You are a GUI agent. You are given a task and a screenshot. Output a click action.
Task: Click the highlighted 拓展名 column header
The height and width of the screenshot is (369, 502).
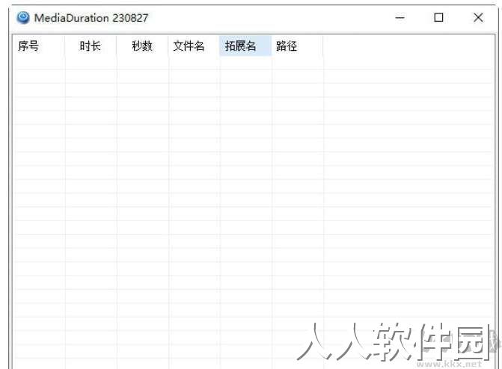click(x=245, y=46)
